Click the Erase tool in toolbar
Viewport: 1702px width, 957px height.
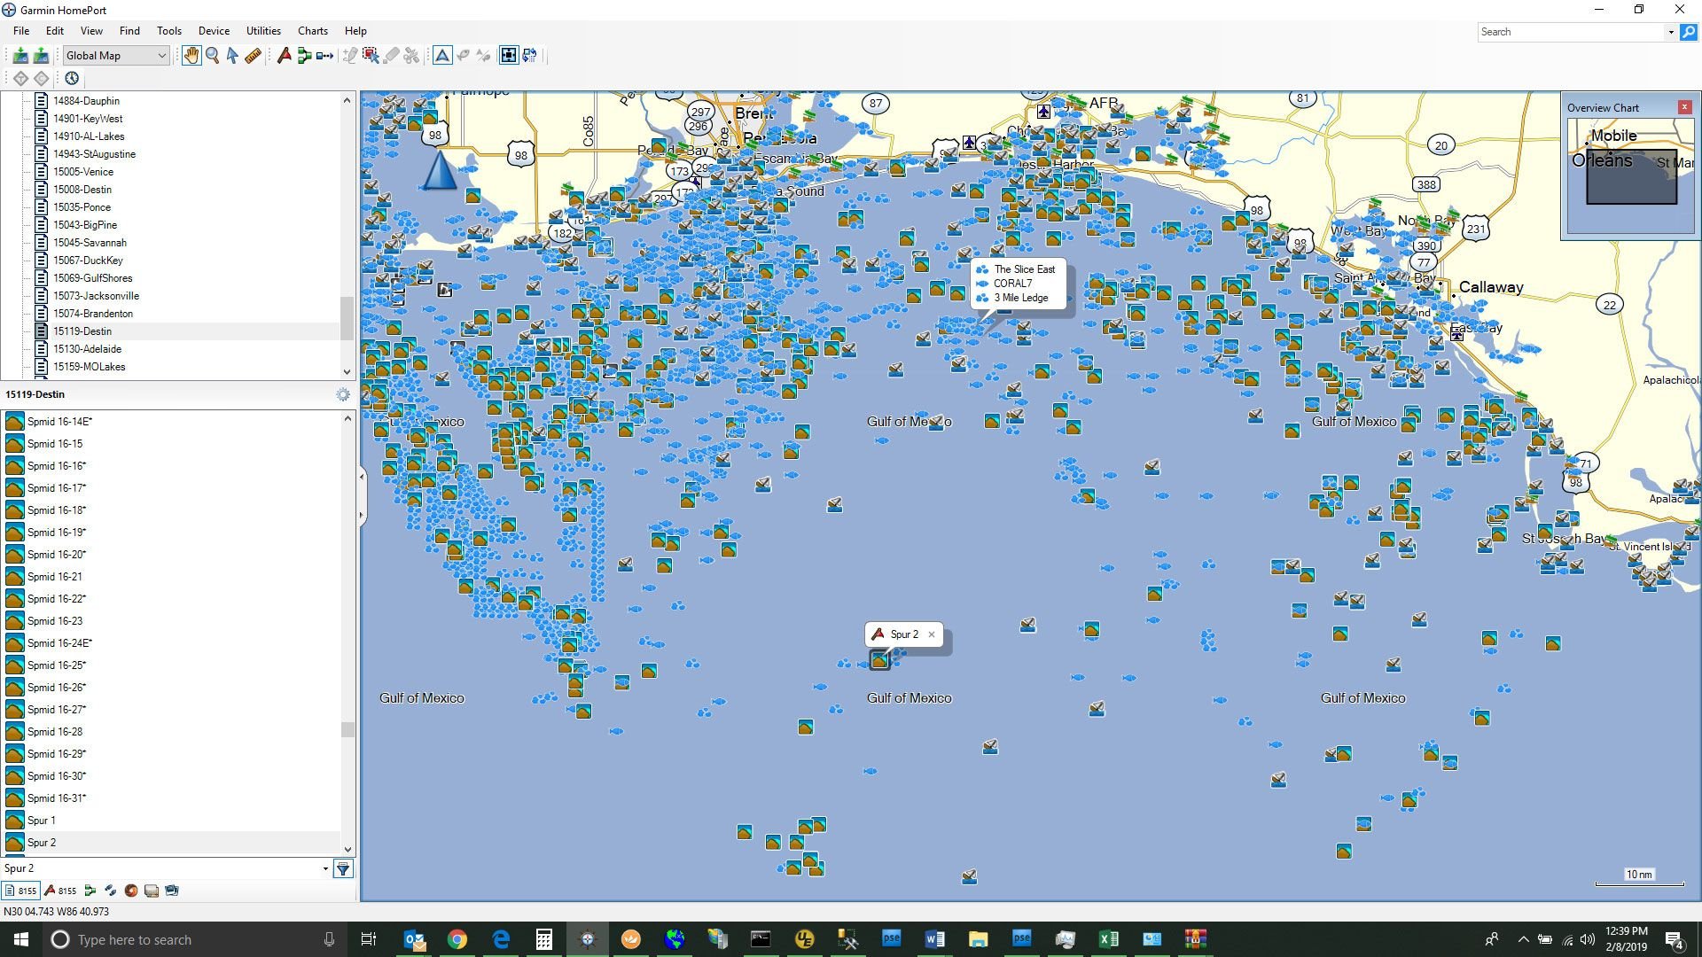click(x=391, y=56)
